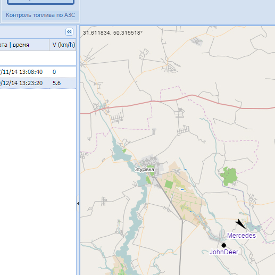Click the coordinates readout on the map

[x=113, y=33]
